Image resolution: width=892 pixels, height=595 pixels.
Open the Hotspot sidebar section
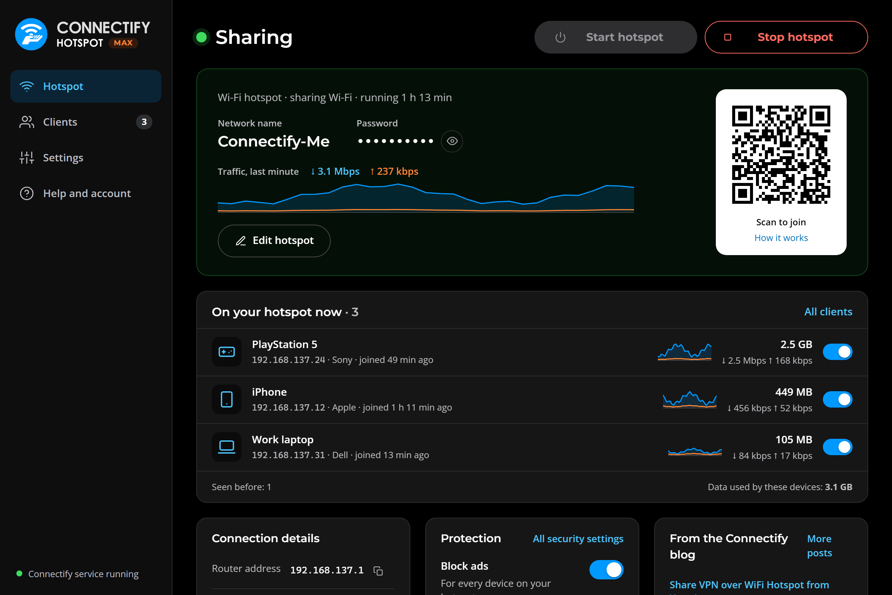pos(86,86)
